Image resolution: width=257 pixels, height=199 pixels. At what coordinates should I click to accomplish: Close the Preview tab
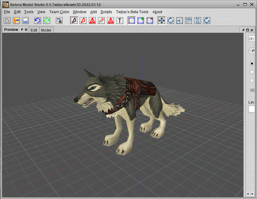pyautogui.click(x=26, y=30)
